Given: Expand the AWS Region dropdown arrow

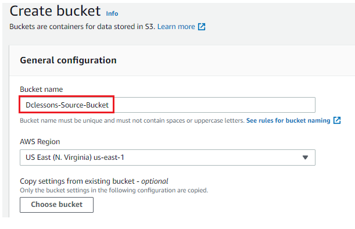Looking at the screenshot, I should pyautogui.click(x=305, y=158).
